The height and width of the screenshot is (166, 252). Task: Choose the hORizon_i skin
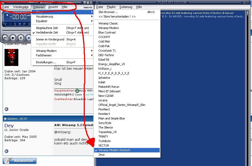127,69
